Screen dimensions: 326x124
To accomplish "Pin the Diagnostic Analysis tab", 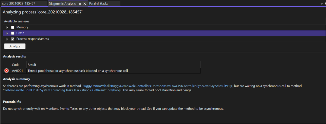I will pos(80,4).
